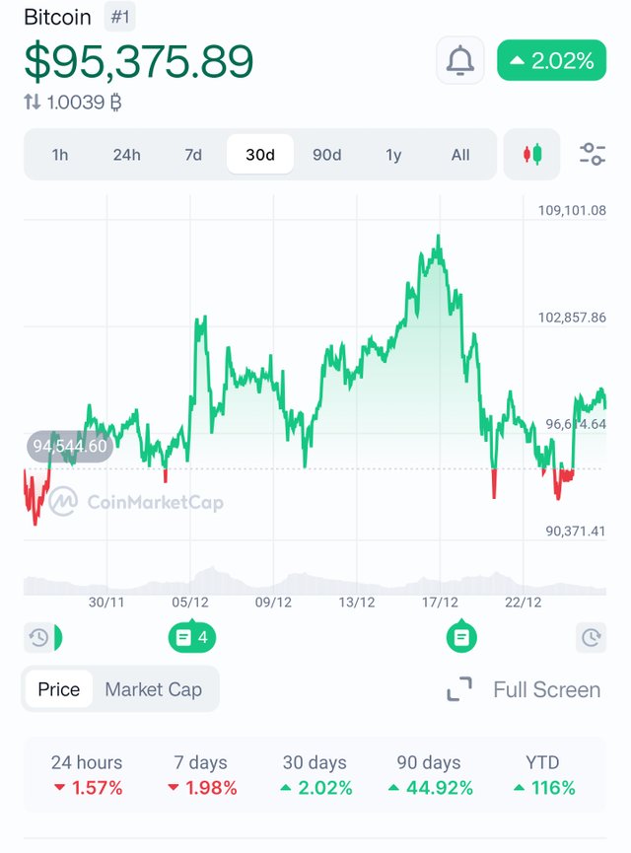Click the clock icon at chart right

[x=591, y=638]
